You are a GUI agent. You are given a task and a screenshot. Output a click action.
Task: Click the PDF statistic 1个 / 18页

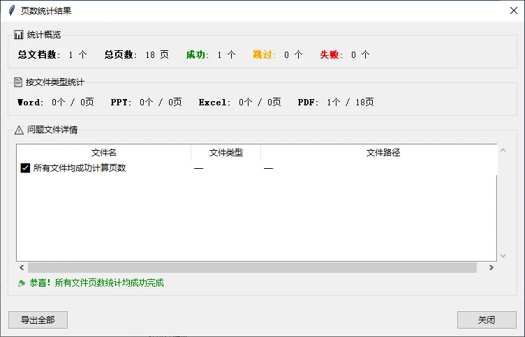coord(350,102)
